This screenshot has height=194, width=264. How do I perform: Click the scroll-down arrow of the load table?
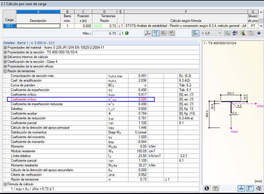pyautogui.click(x=261, y=26)
